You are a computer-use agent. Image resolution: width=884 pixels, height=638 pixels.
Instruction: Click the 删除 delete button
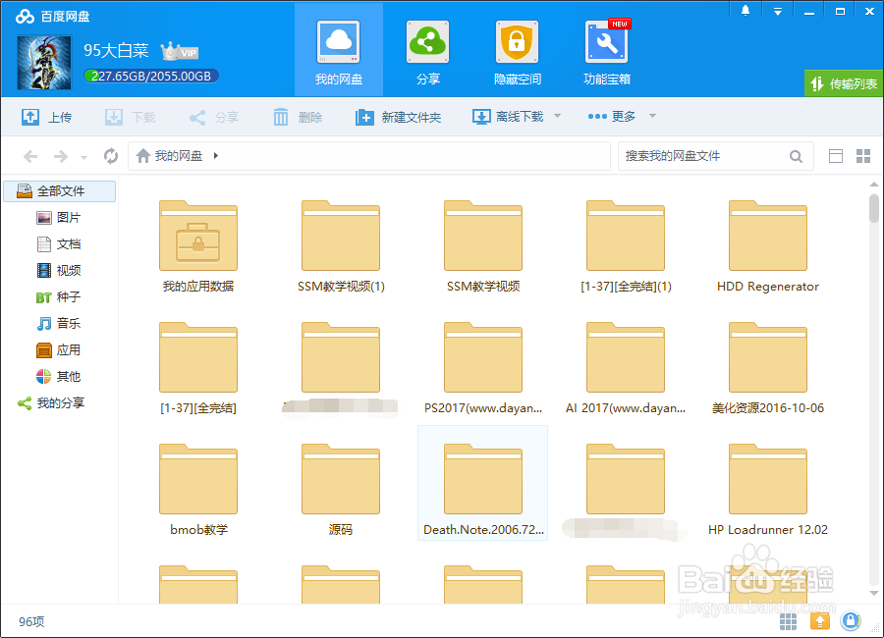[x=298, y=117]
